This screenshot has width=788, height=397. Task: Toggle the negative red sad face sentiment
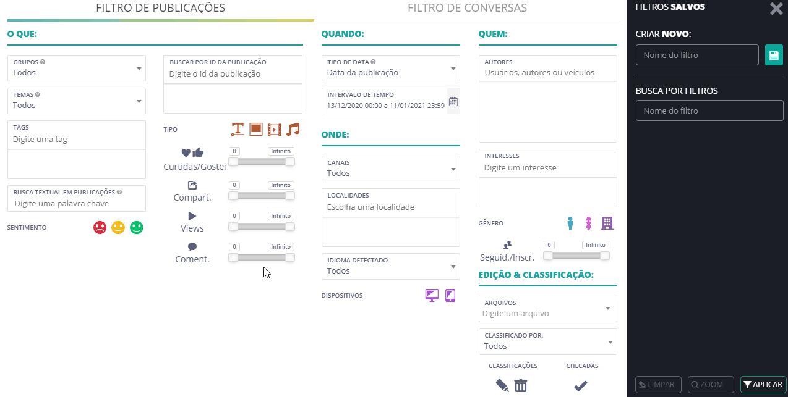tap(100, 227)
